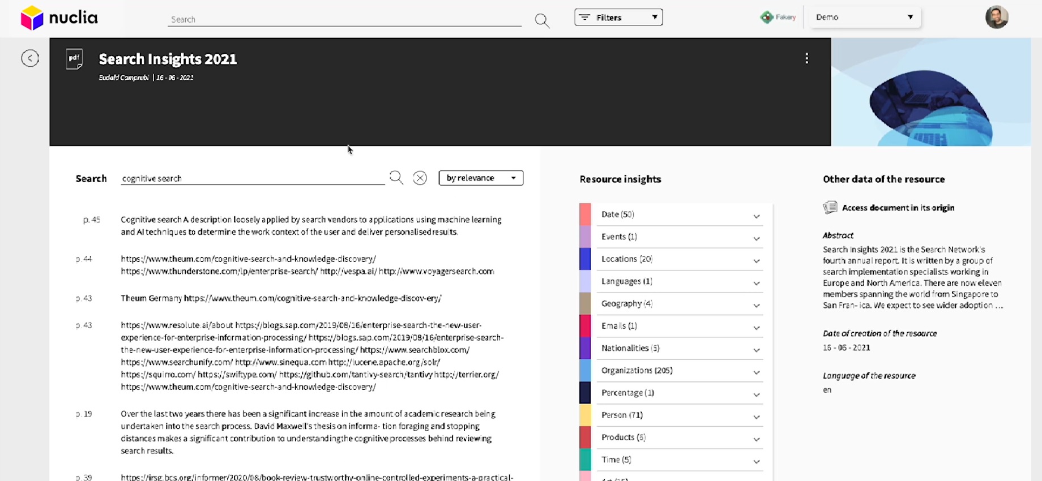Click the Nuclia logo in header

[x=59, y=18]
